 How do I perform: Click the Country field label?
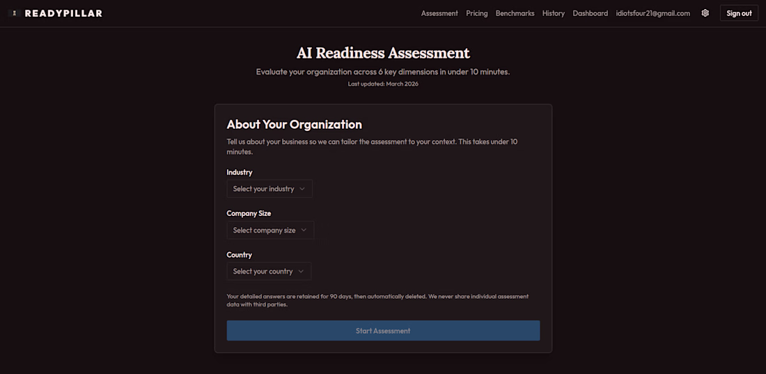click(x=240, y=255)
